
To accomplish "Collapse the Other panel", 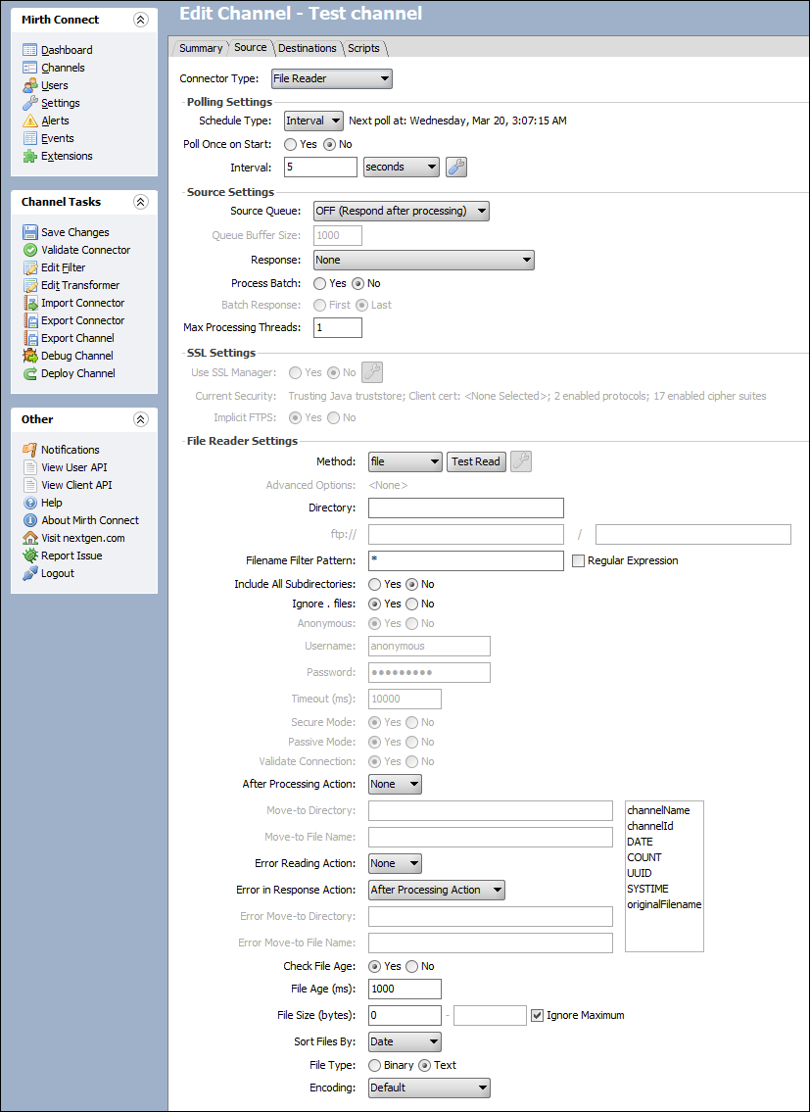I will click(x=140, y=420).
